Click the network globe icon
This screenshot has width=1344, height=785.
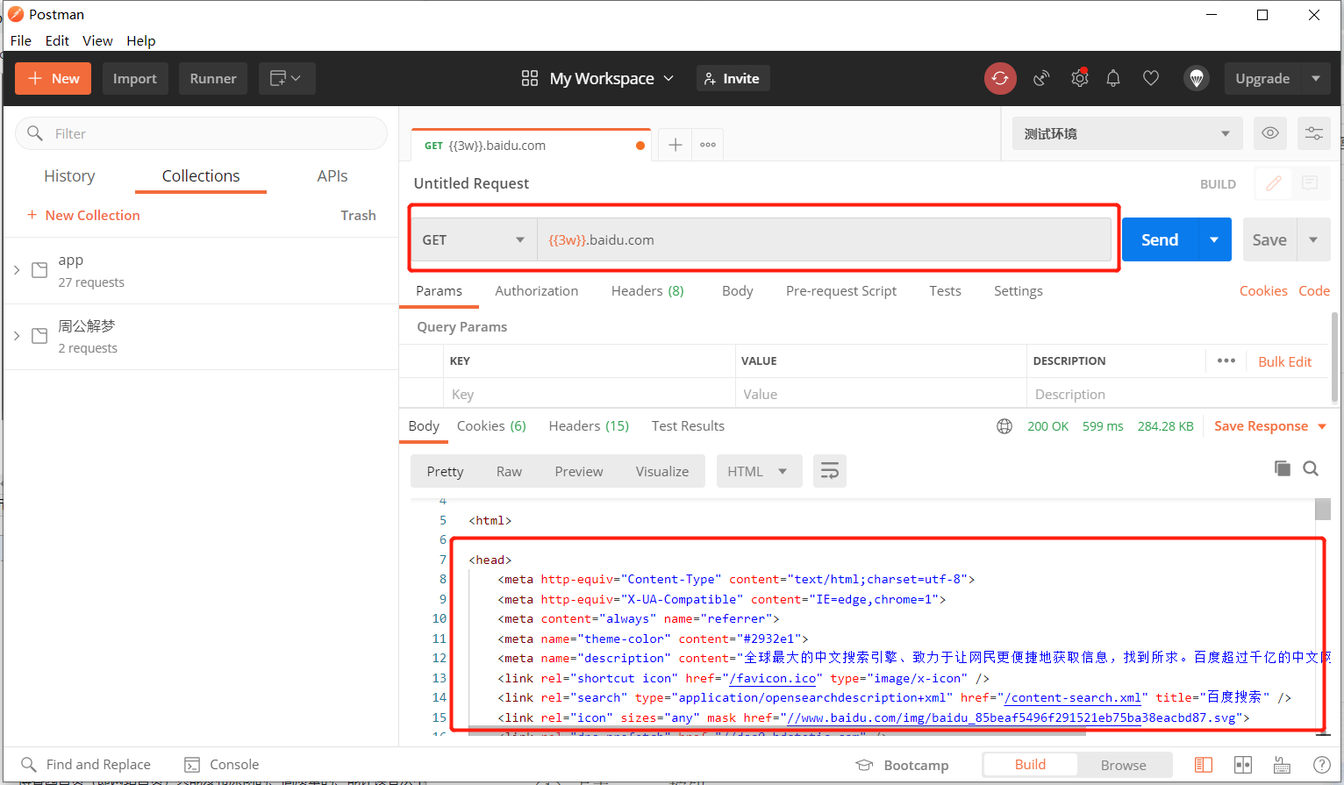[1004, 426]
